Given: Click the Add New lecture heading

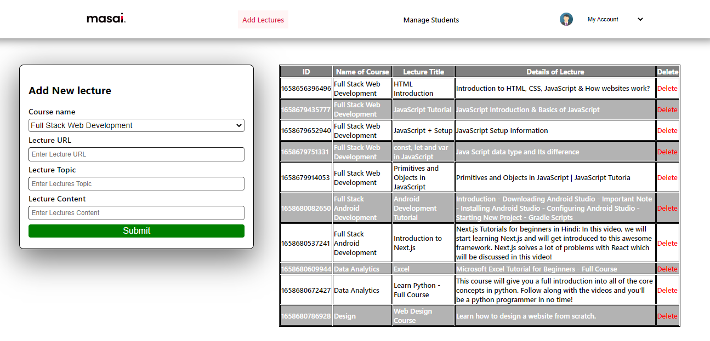Looking at the screenshot, I should (70, 91).
